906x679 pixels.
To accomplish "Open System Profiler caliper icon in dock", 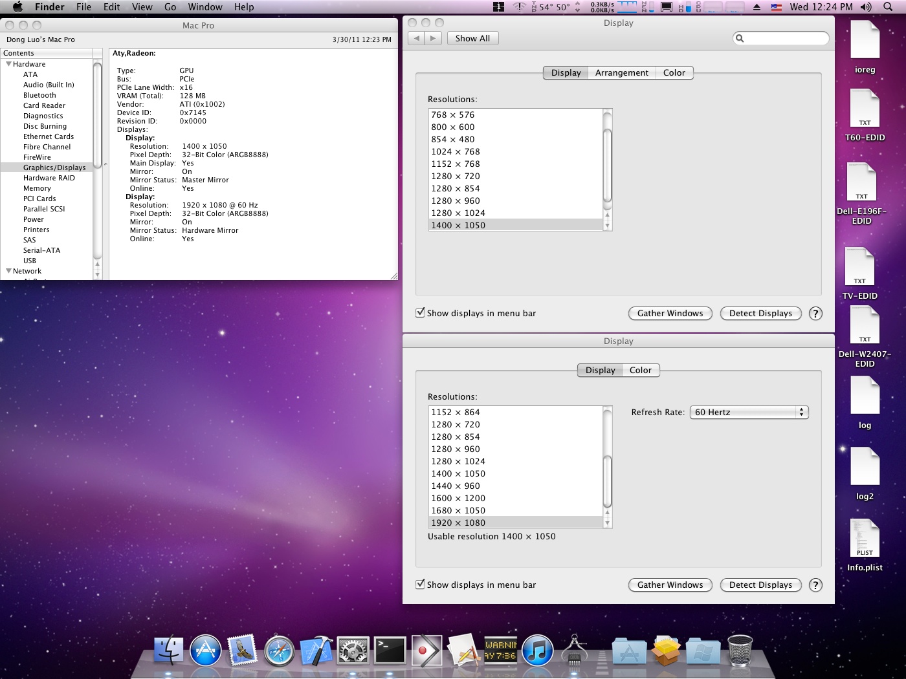I will [x=575, y=650].
